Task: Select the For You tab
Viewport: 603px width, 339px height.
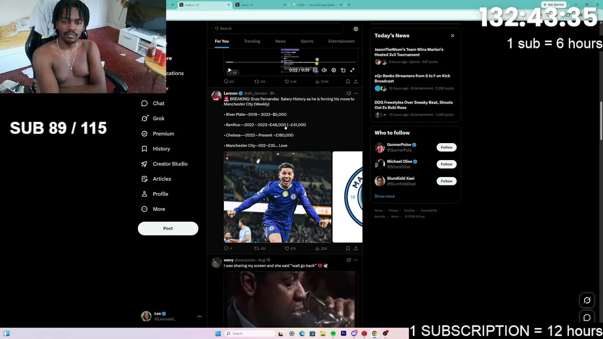Action: (x=222, y=41)
